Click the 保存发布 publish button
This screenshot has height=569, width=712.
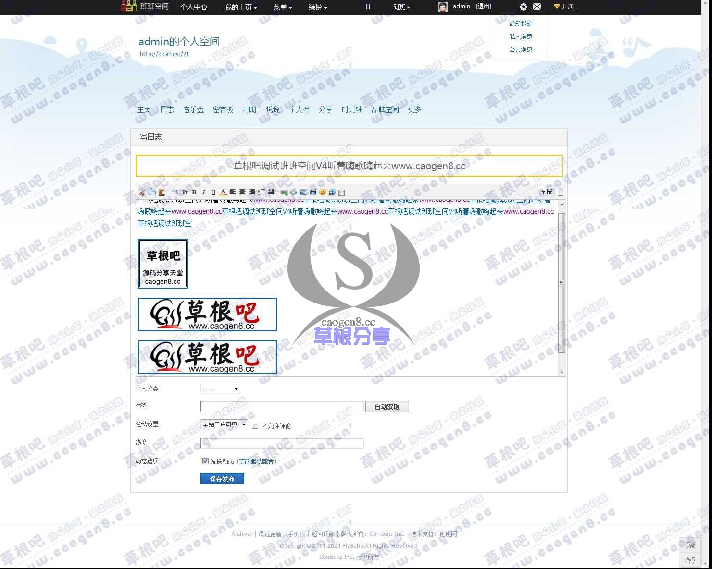tap(222, 478)
